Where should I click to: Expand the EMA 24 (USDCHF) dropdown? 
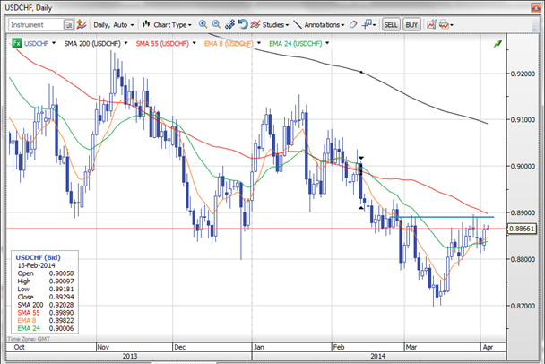coord(327,43)
